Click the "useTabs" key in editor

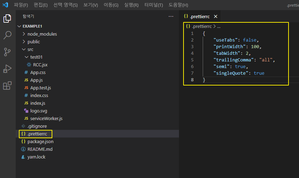[x=225, y=40]
